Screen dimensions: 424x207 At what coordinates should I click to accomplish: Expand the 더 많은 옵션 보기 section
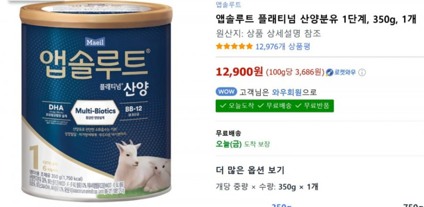[x=250, y=170]
